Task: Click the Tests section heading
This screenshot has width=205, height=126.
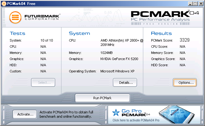Action: click(x=18, y=33)
